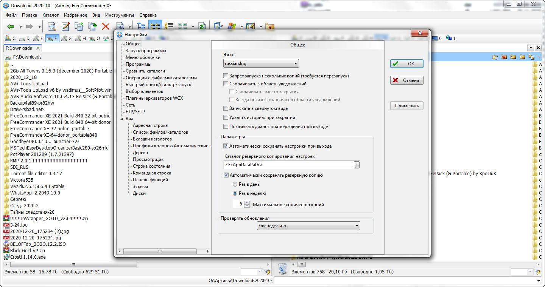545x287 pixels.
Task: Open file viewer magnifier toolbar icon
Action: coord(52,26)
